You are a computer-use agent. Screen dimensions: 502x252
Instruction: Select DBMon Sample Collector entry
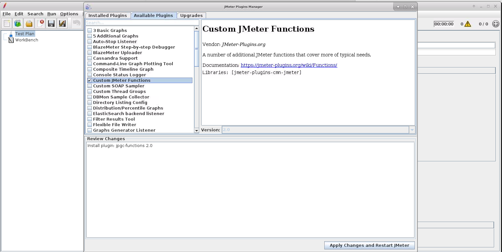121,97
